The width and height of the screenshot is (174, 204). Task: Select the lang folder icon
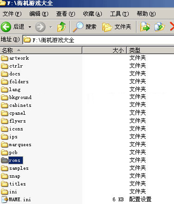pos(5,90)
